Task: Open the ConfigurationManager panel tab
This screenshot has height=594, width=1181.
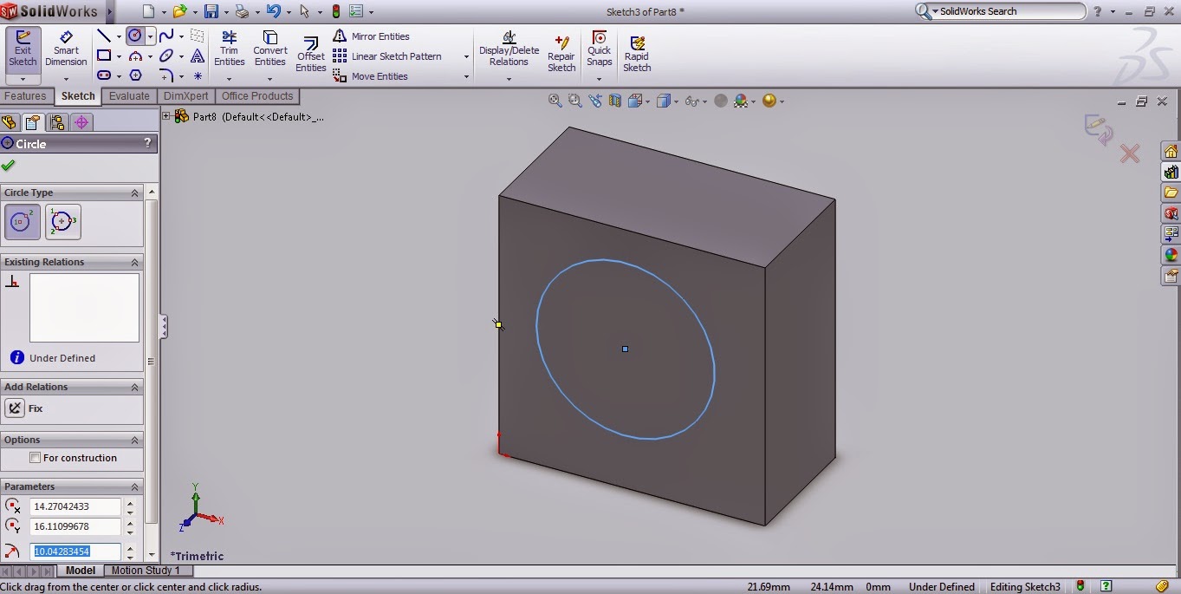Action: [x=57, y=122]
